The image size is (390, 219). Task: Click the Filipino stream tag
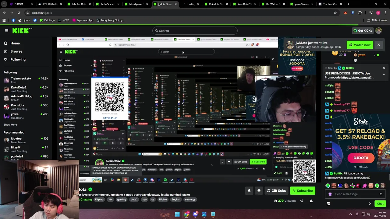(x=99, y=200)
